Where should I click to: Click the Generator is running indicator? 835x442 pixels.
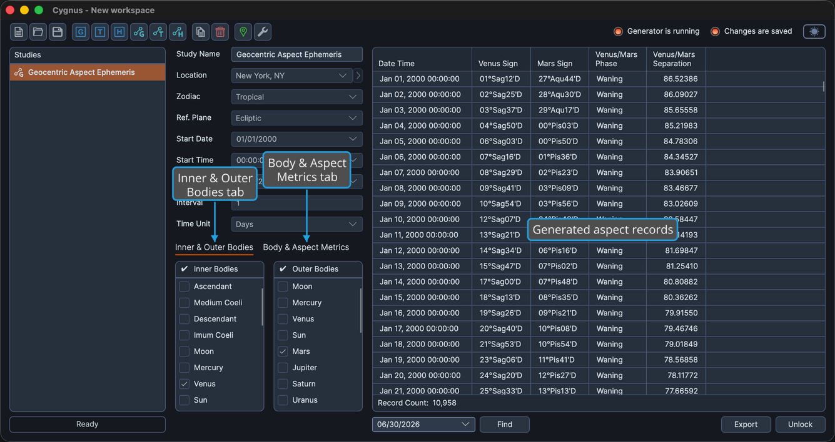(656, 31)
